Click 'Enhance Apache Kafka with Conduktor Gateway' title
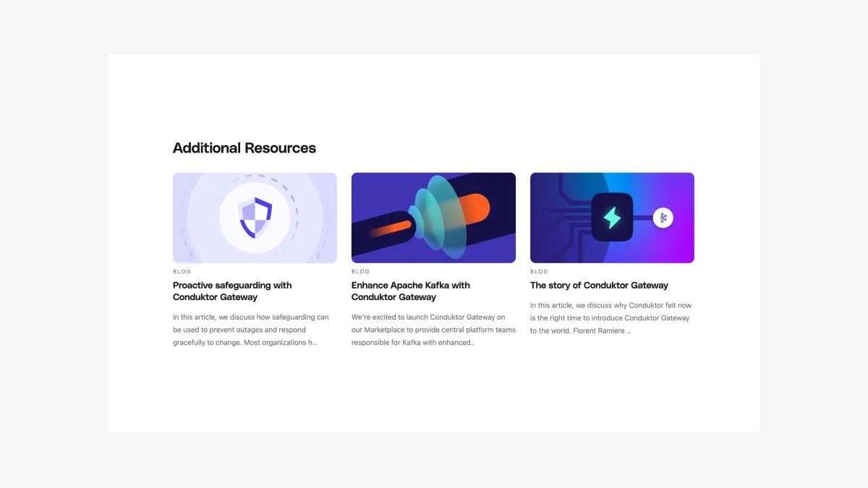 pyautogui.click(x=411, y=291)
